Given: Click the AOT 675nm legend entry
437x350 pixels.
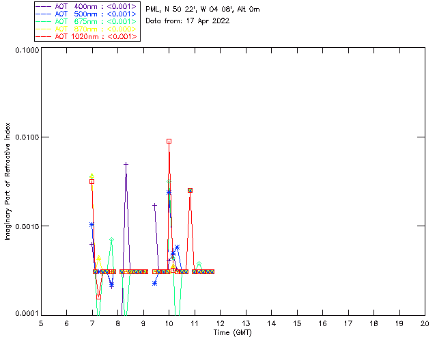Looking at the screenshot, I should click(x=87, y=21).
